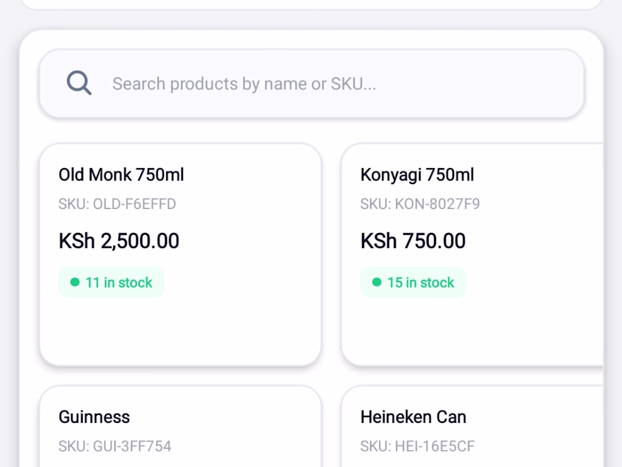Screen dimensions: 622x467
Task: Click the Heineken Can product title
Action: [413, 417]
